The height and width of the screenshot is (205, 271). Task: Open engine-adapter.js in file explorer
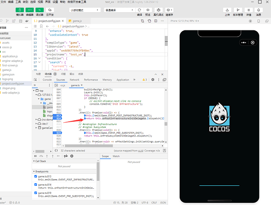coord(13,61)
